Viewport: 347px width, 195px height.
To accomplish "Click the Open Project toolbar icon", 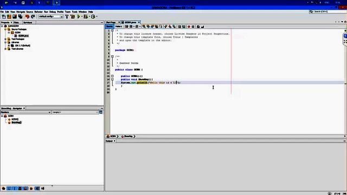I will 15,17.
